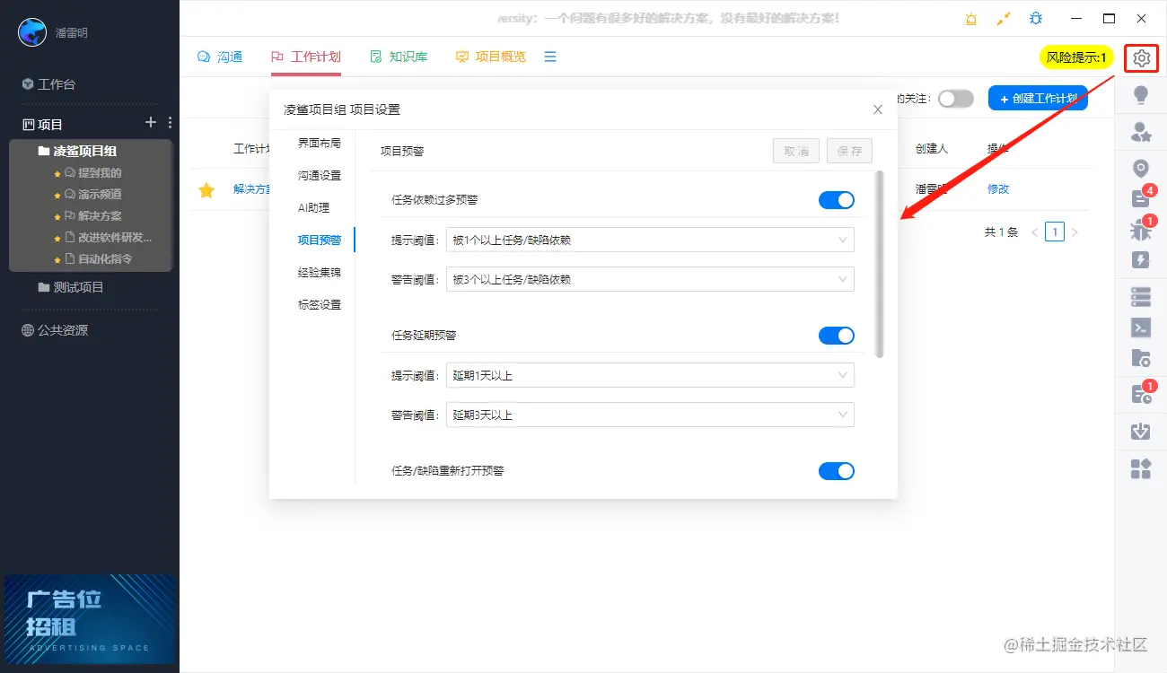
Task: Select 沟通设置 in settings menu
Action: tap(320, 175)
